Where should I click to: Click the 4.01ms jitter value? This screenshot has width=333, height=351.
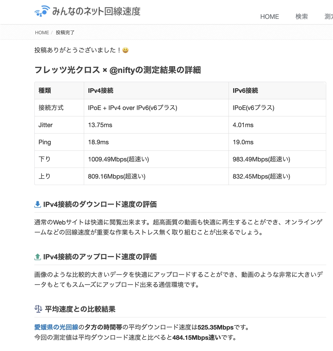[x=243, y=125]
